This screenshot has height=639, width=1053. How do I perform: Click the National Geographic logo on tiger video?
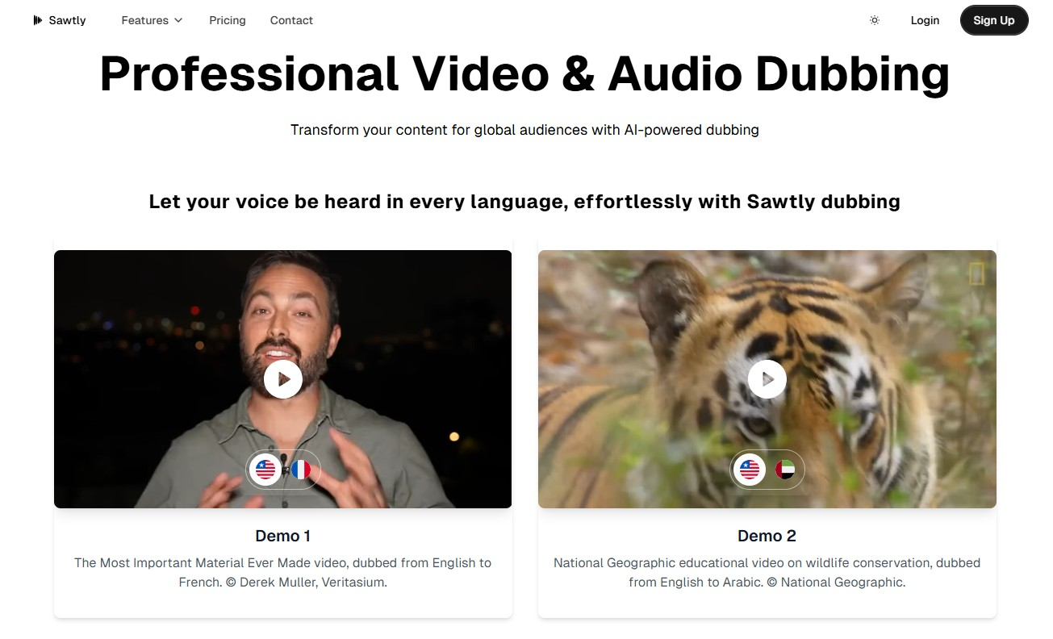point(976,274)
